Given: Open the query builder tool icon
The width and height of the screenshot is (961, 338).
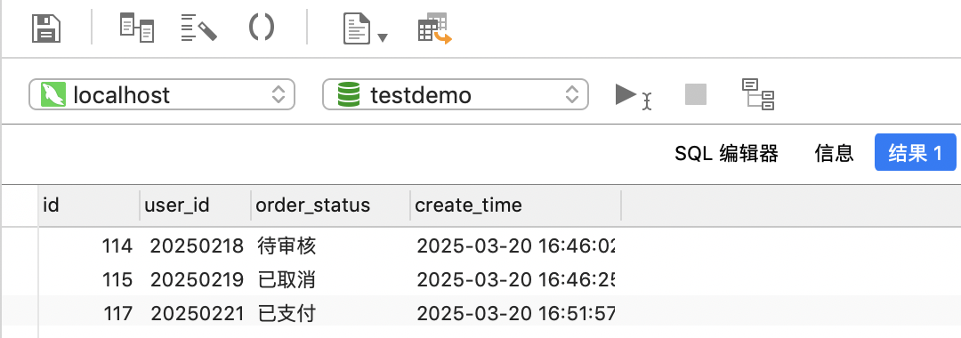Looking at the screenshot, I should (x=136, y=28).
